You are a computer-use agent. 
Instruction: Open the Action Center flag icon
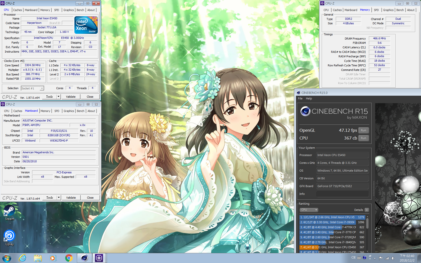click(381, 258)
